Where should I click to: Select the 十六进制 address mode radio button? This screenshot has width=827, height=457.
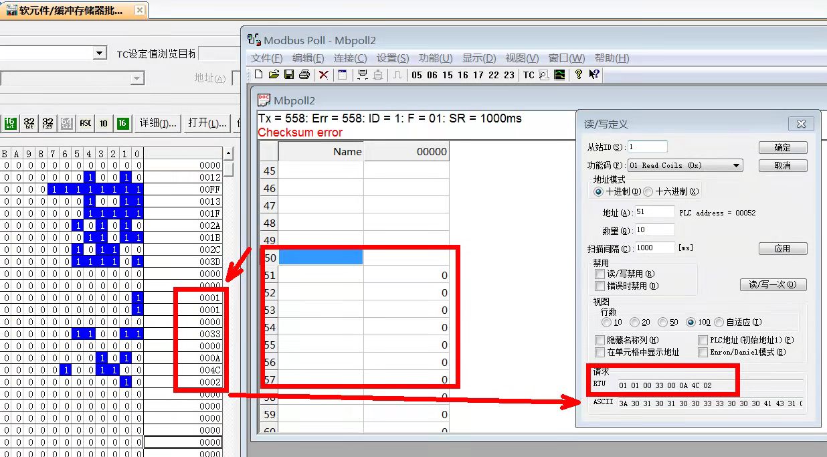648,192
